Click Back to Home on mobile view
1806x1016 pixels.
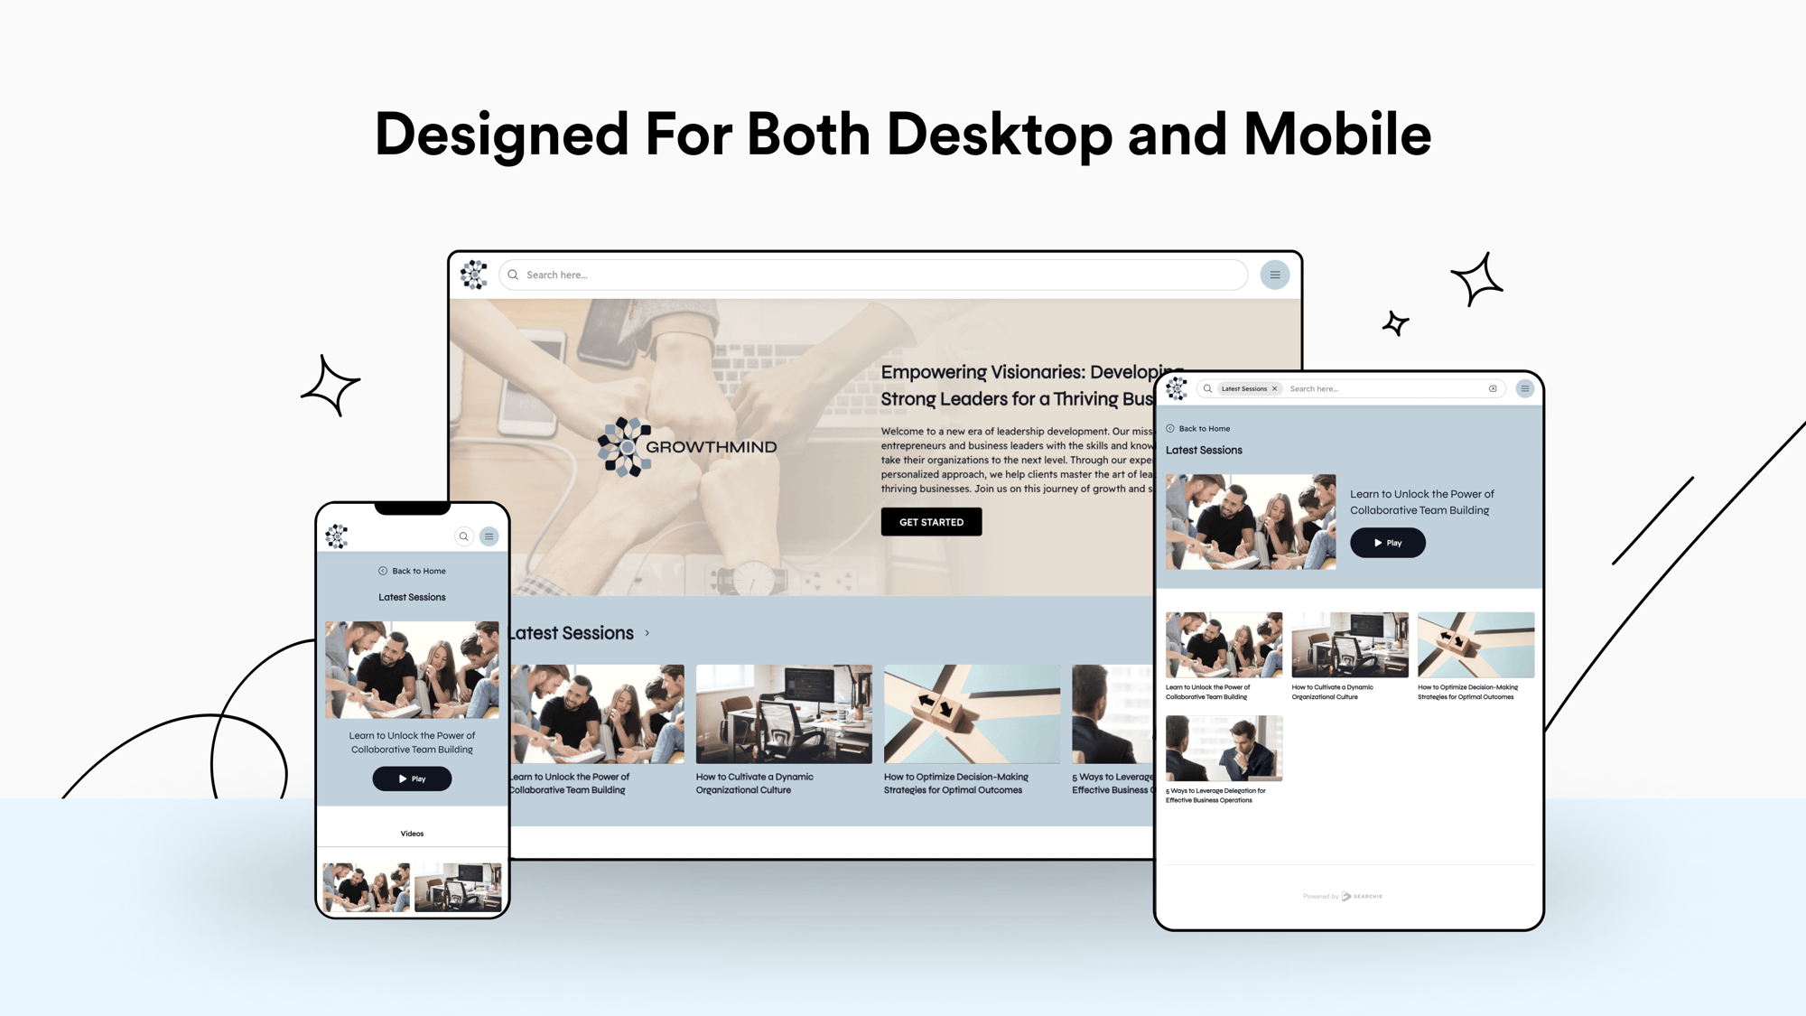[x=411, y=571]
